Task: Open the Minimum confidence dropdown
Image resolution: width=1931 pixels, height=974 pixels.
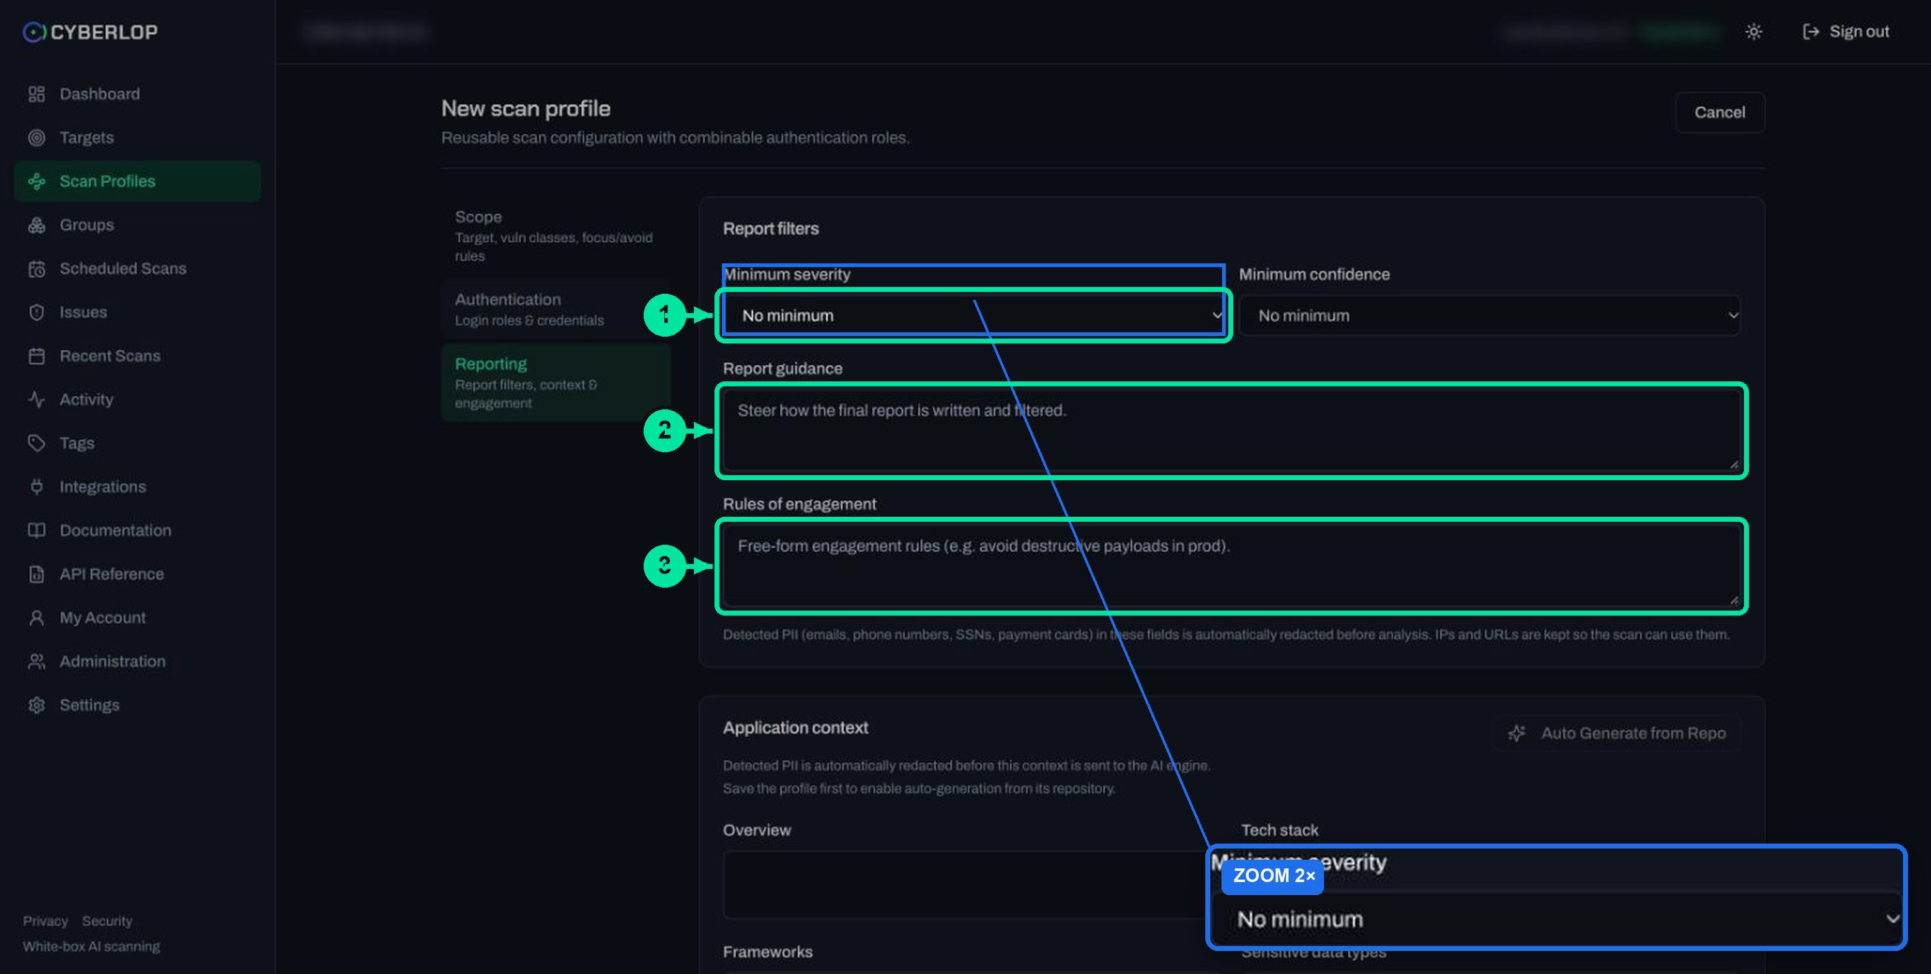Action: [x=1489, y=316]
